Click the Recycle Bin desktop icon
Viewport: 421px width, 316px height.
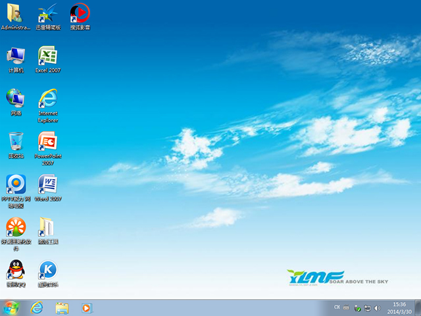click(x=16, y=142)
